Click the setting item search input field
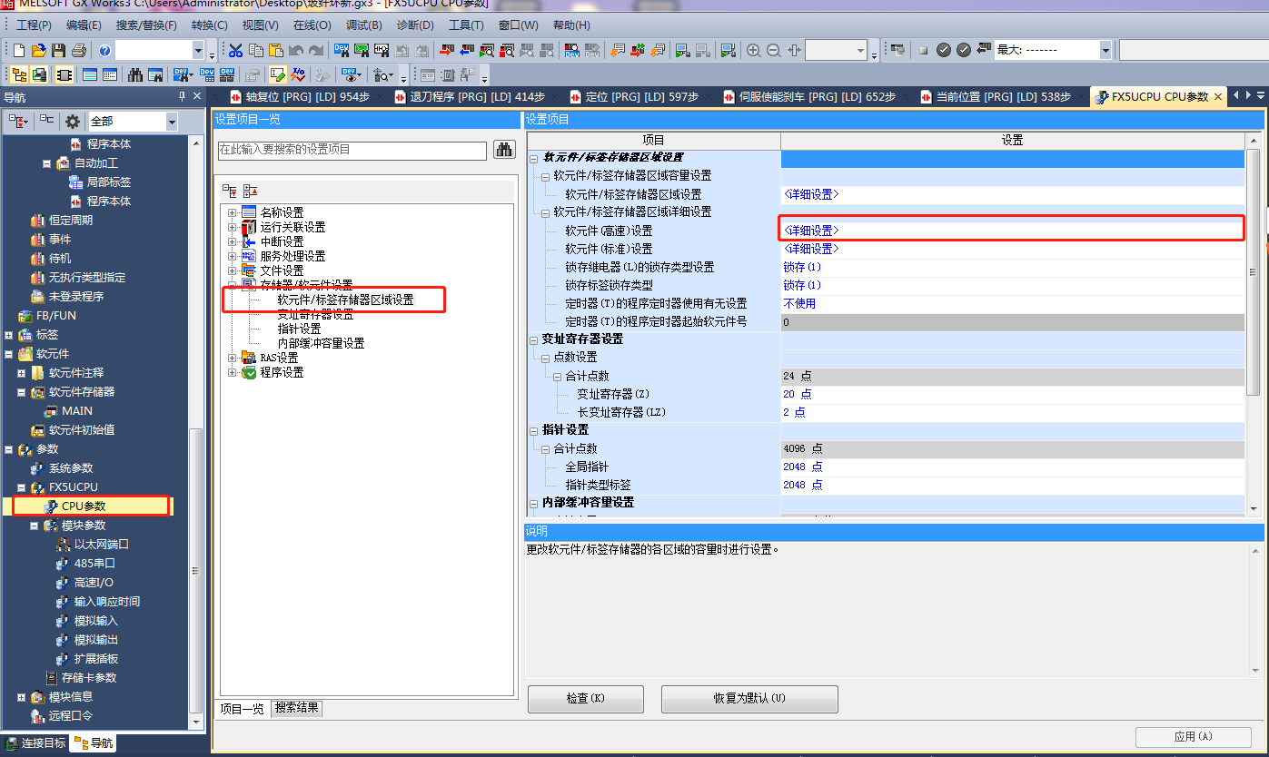1269x757 pixels. [352, 150]
